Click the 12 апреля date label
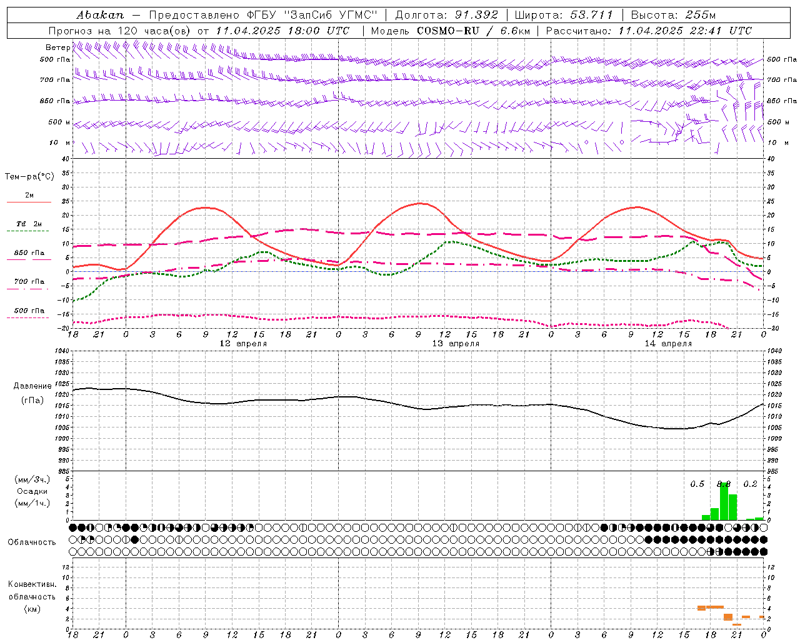The image size is (800, 640). coord(243,344)
